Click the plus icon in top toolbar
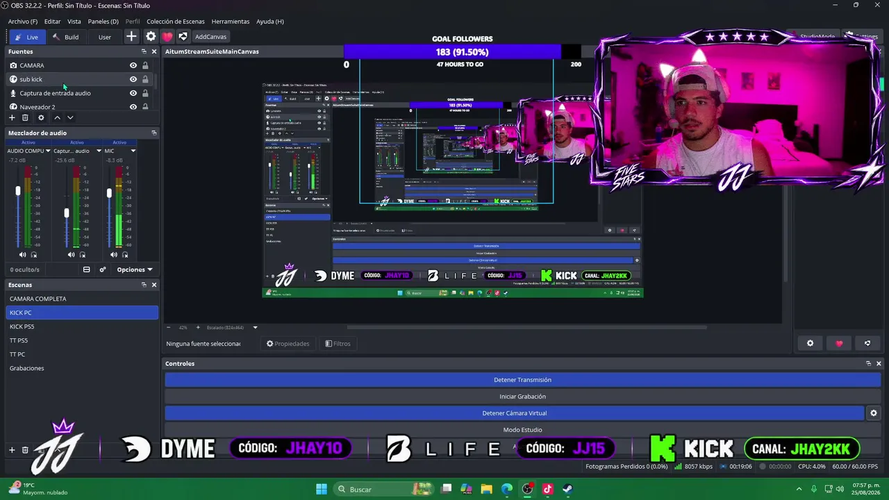This screenshot has height=500, width=889. pyautogui.click(x=131, y=36)
